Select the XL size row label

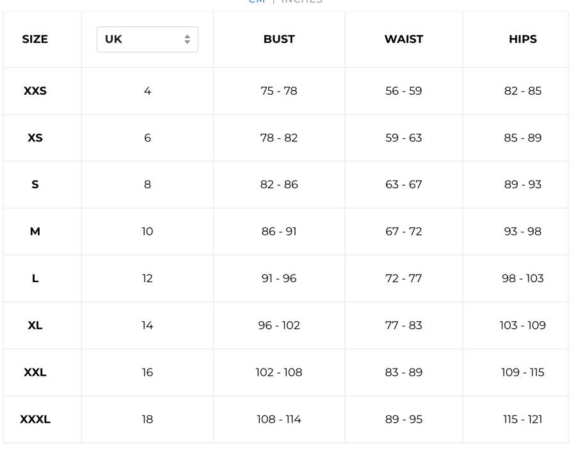(x=35, y=325)
